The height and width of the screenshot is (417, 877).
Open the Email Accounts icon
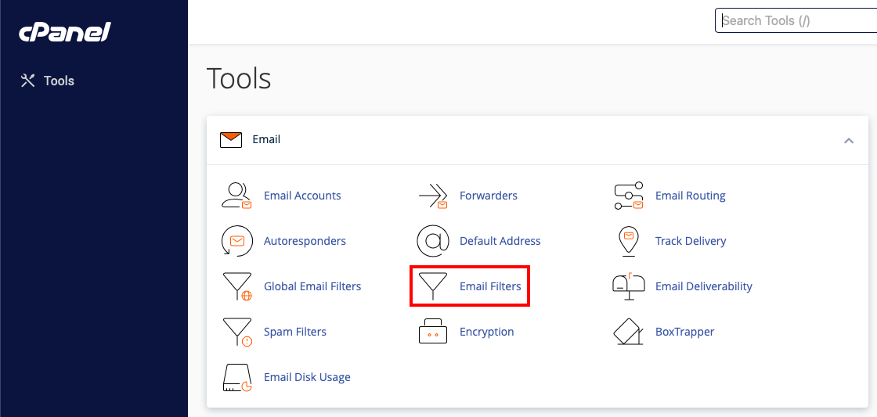[237, 196]
